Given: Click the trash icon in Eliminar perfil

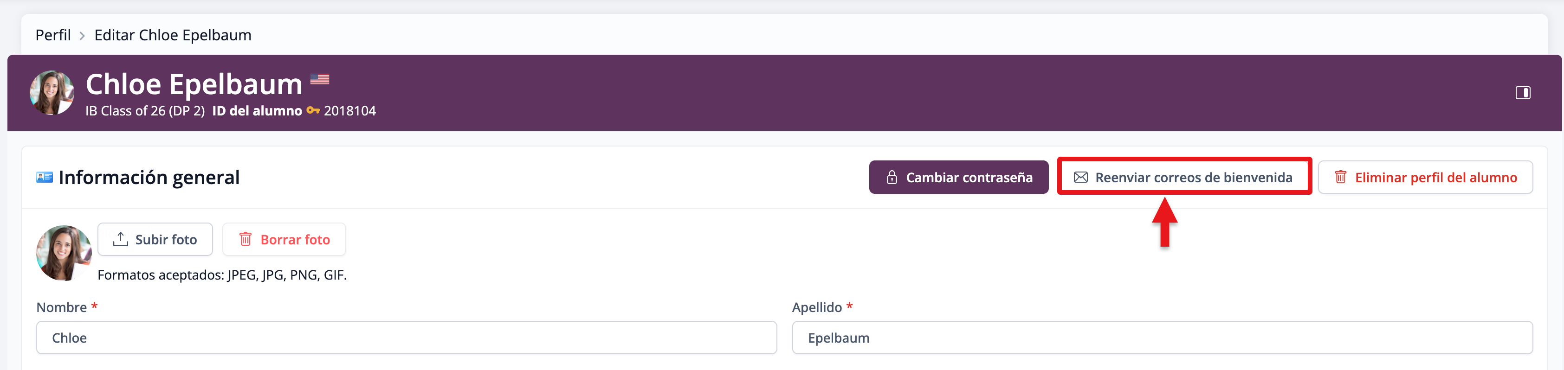Looking at the screenshot, I should (x=1340, y=177).
